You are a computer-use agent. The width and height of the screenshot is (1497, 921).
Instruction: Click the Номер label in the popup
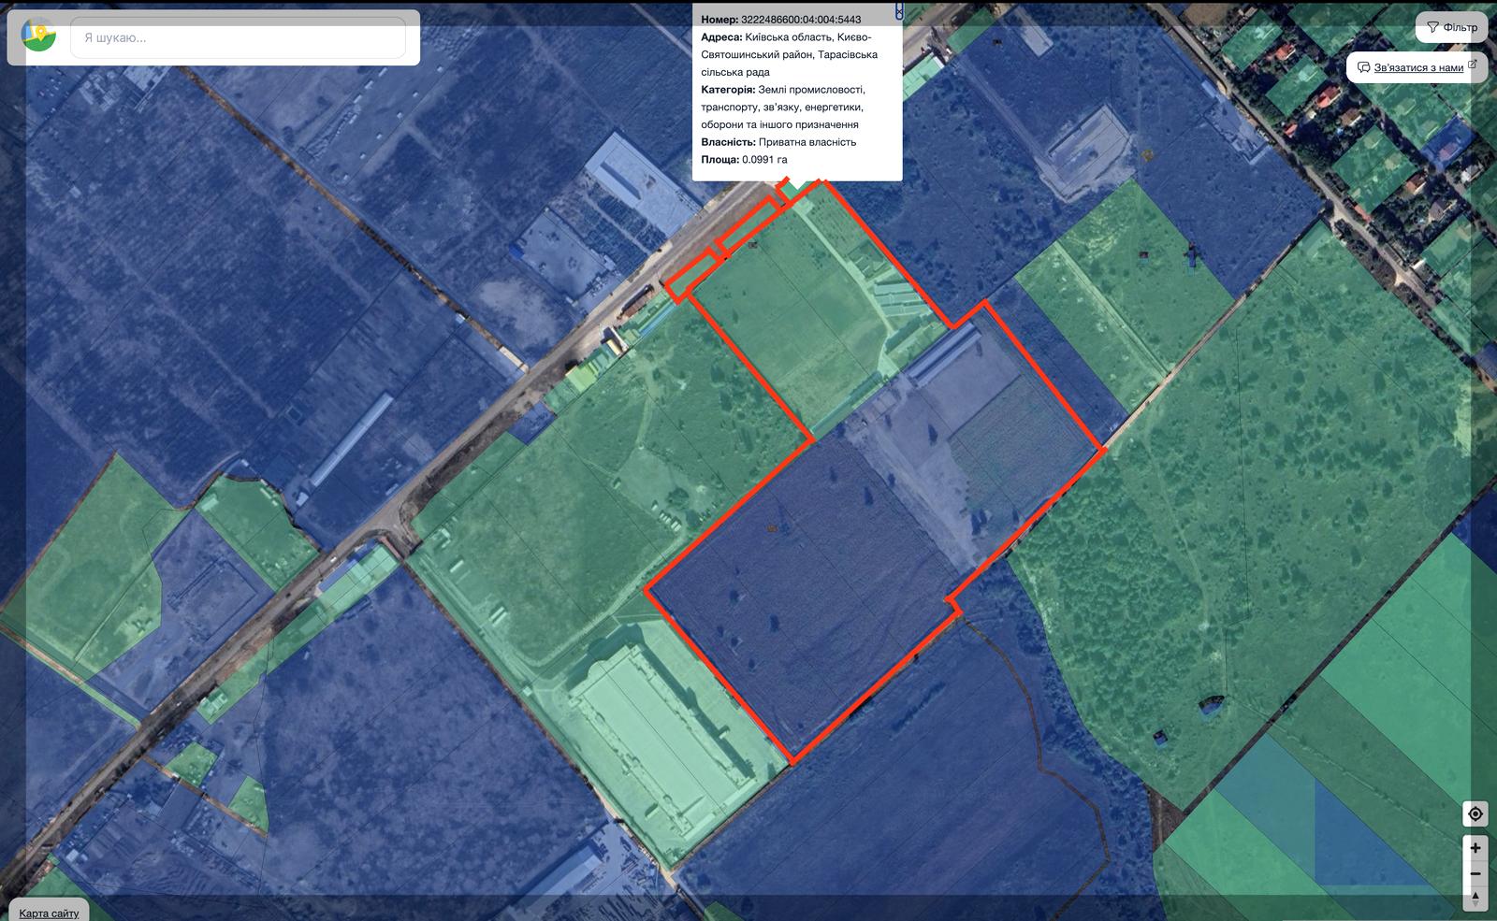tap(719, 20)
